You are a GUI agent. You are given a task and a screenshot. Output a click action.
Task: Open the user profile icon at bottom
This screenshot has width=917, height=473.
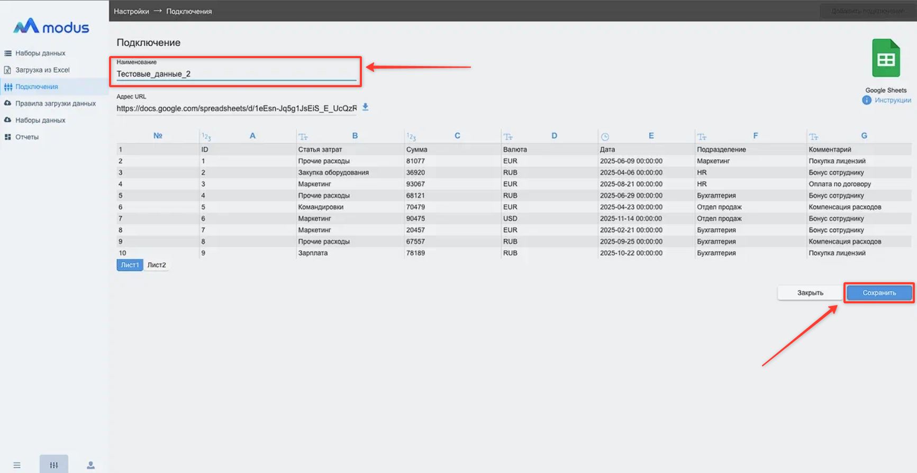[x=90, y=465]
